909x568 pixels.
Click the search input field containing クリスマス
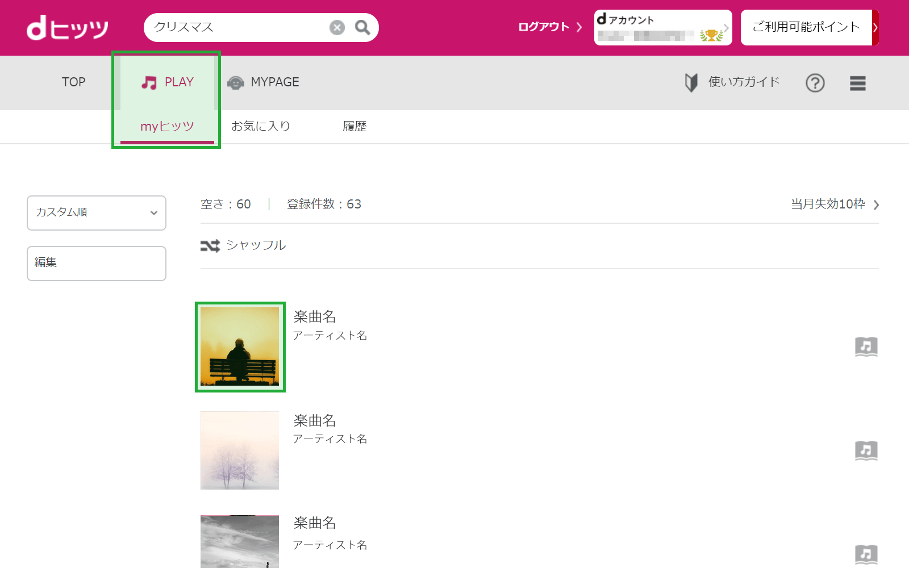[239, 27]
